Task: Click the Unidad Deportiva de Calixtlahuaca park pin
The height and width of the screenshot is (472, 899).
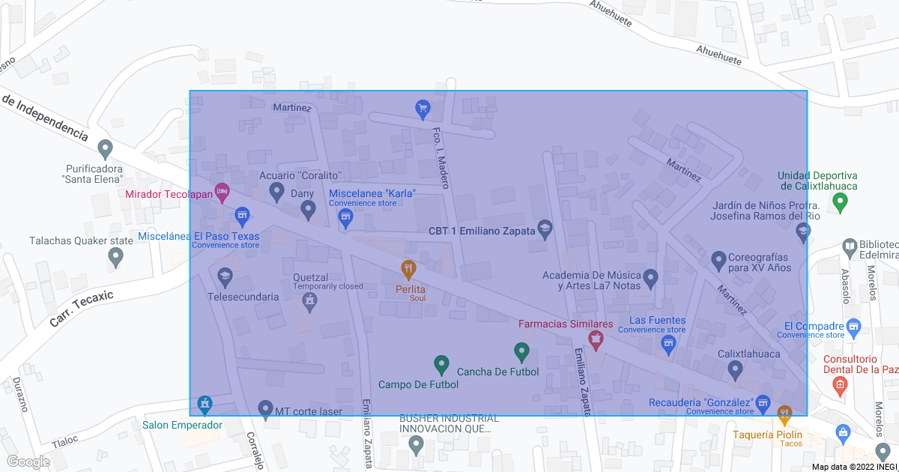Action: pos(841,202)
